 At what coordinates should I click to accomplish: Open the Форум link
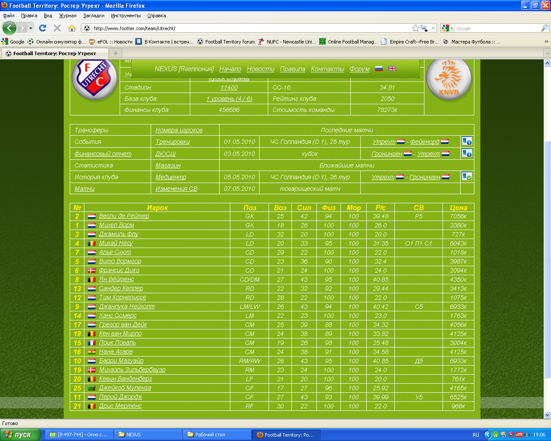coord(359,69)
